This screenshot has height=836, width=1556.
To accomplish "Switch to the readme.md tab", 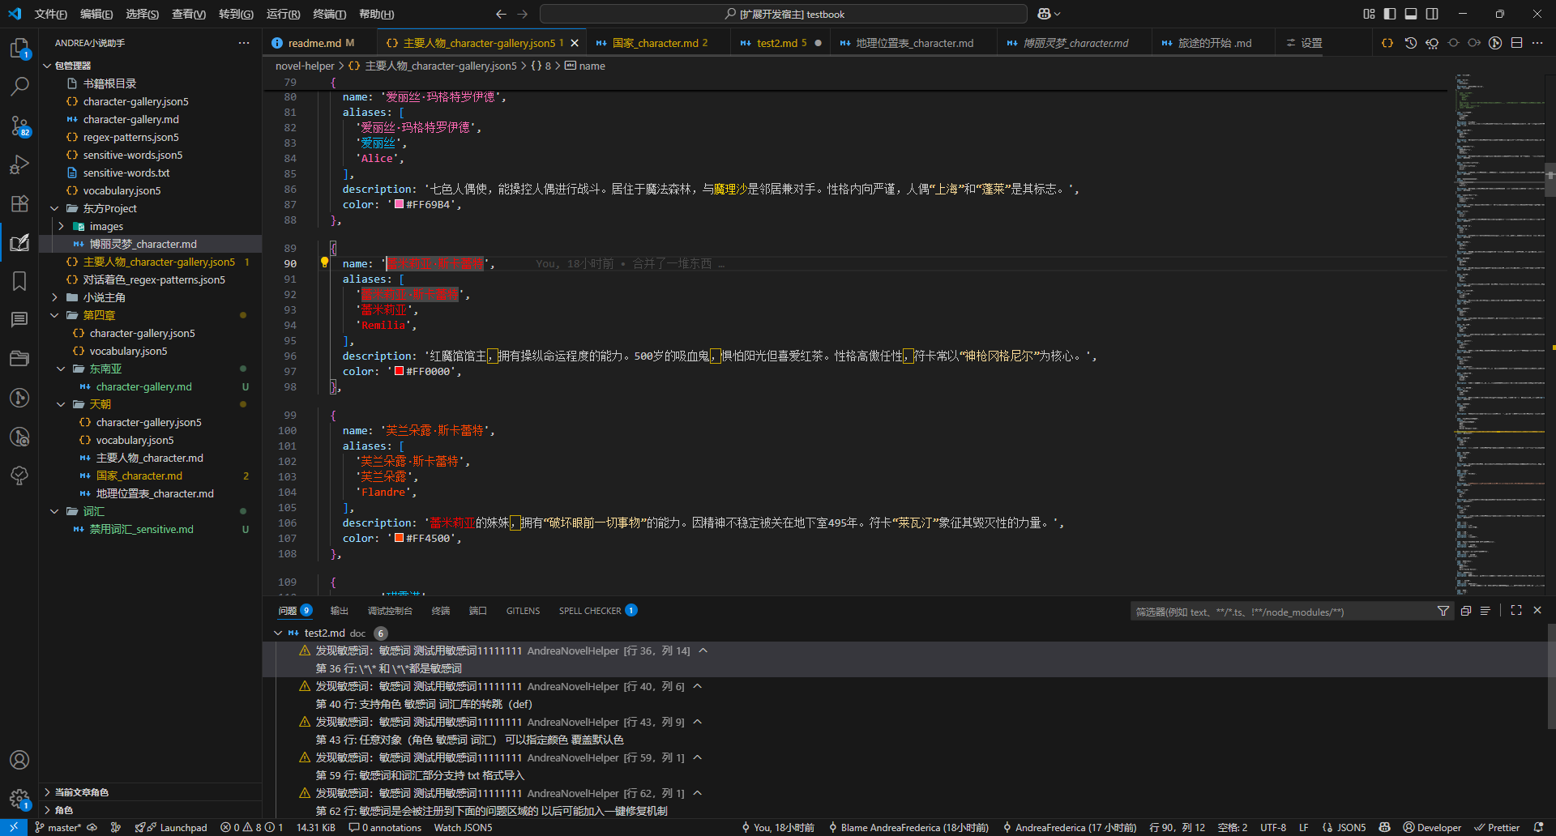I will (x=314, y=43).
